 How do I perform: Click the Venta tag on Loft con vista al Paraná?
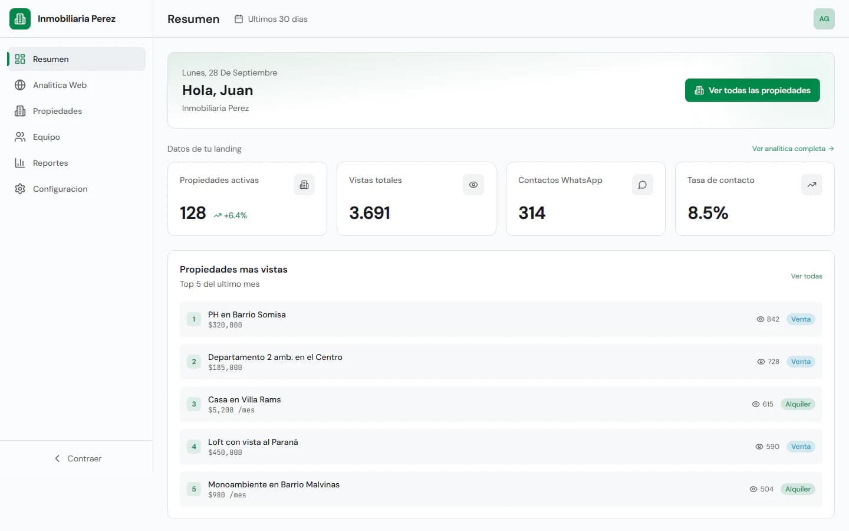[x=801, y=447]
